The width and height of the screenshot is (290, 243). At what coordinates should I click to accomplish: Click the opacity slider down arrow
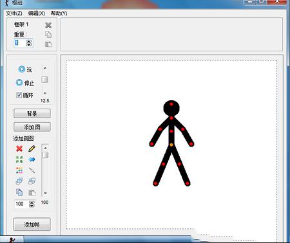[x=45, y=193]
